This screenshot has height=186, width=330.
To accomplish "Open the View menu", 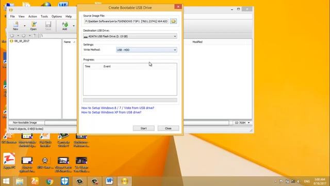I will click(22, 17).
